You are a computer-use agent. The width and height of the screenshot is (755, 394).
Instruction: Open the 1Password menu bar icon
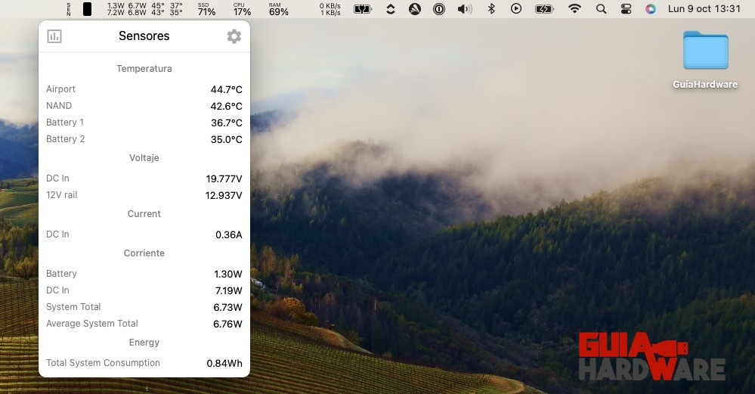point(439,9)
